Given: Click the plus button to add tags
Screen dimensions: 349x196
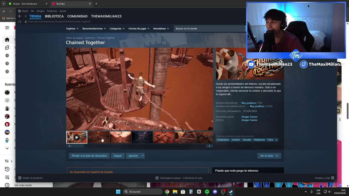Looking at the screenshot, I should point(276,140).
